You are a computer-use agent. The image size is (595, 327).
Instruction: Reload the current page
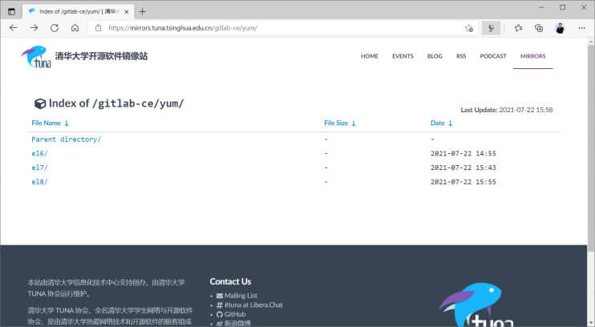coord(55,28)
